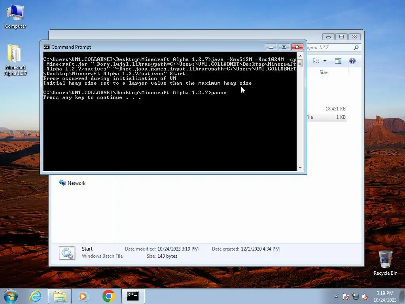The image size is (405, 304).
Task: Select the Minecraft Alpha 1.2.7 desktop folder
Action: click(x=15, y=60)
